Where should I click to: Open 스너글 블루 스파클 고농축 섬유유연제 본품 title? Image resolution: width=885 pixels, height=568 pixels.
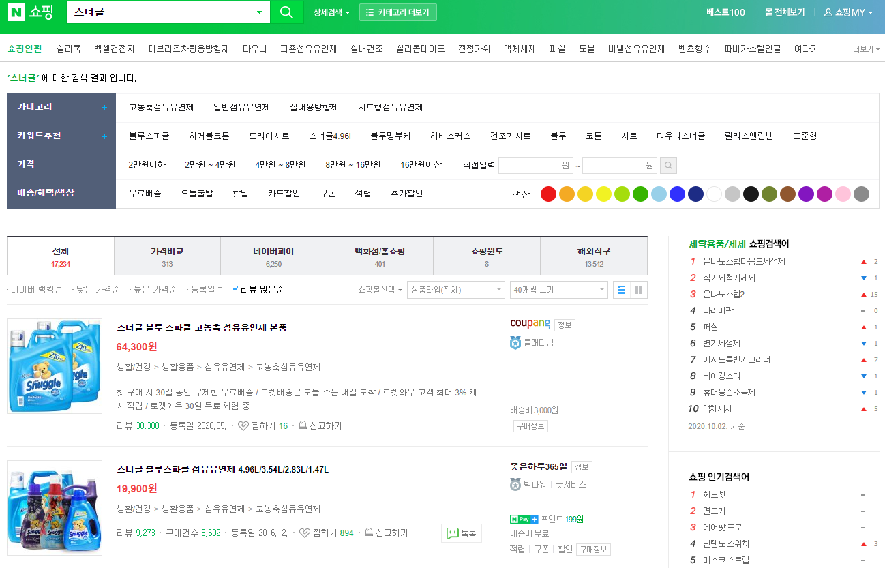[202, 328]
